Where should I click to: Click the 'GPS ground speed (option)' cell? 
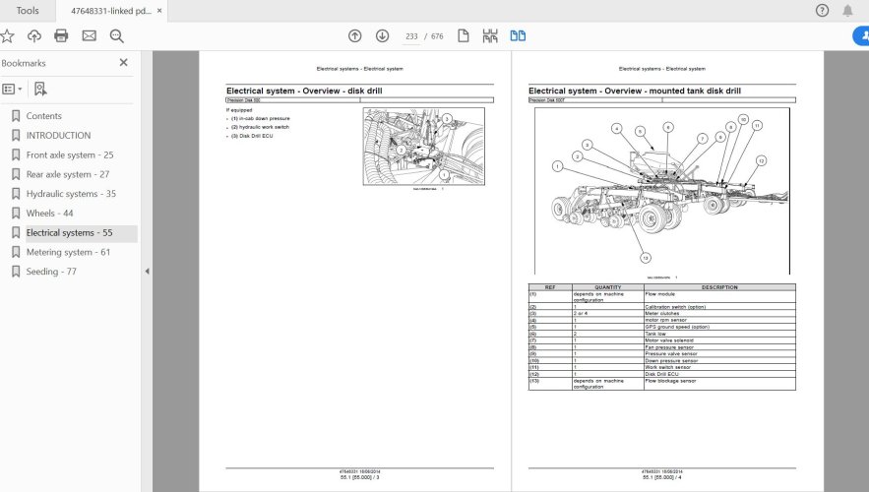point(719,327)
